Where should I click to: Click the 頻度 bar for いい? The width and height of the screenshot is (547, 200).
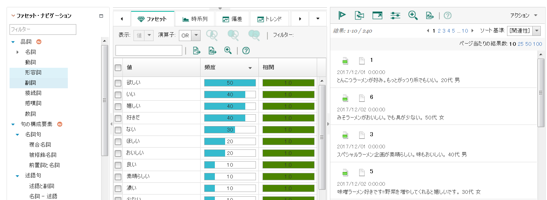click(x=230, y=95)
